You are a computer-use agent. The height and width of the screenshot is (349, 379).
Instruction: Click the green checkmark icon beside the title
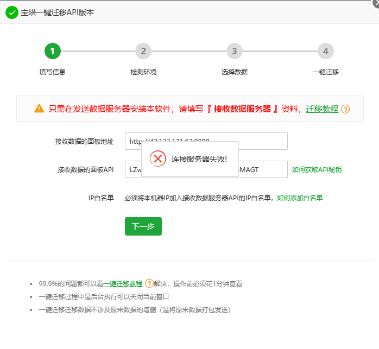tap(12, 12)
